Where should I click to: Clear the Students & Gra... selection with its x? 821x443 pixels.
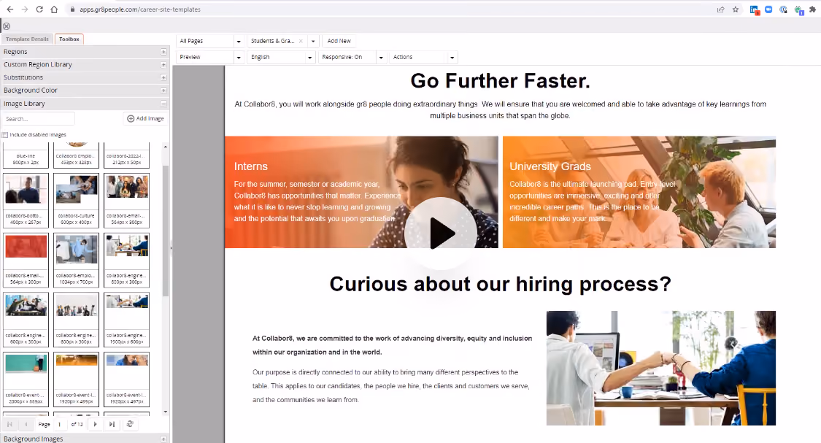click(301, 41)
